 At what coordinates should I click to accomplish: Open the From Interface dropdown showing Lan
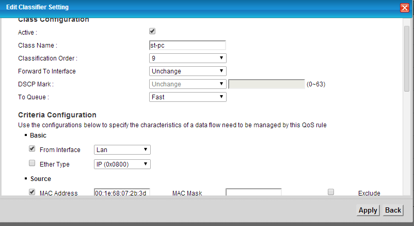click(x=122, y=150)
